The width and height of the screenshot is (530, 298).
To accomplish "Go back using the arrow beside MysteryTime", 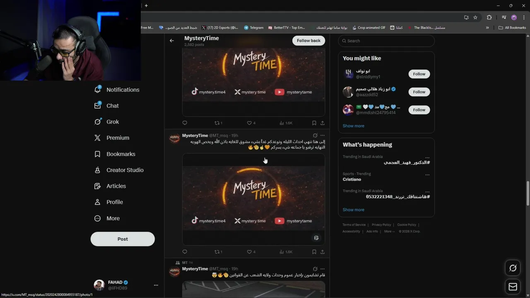I will (172, 41).
